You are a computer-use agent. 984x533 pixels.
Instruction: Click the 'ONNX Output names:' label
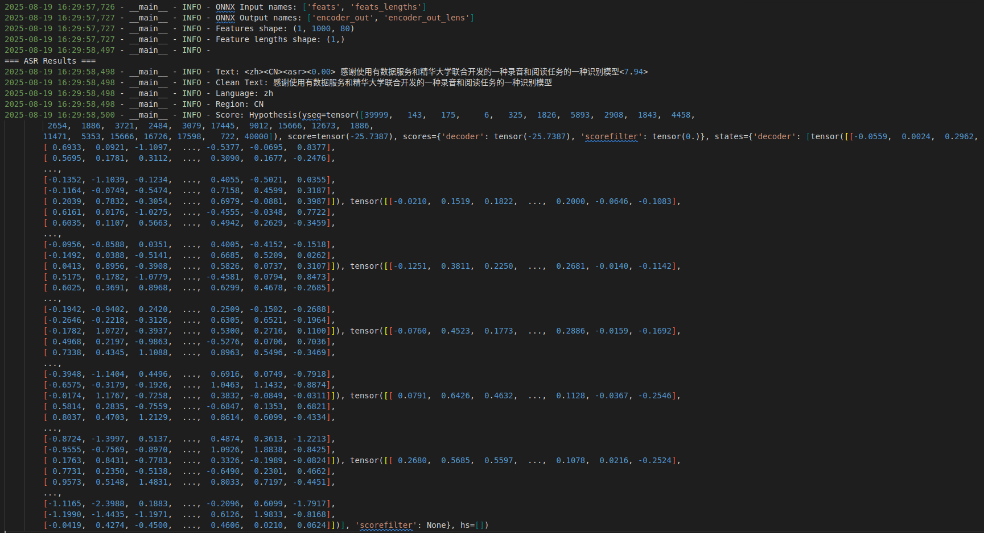[x=259, y=18]
